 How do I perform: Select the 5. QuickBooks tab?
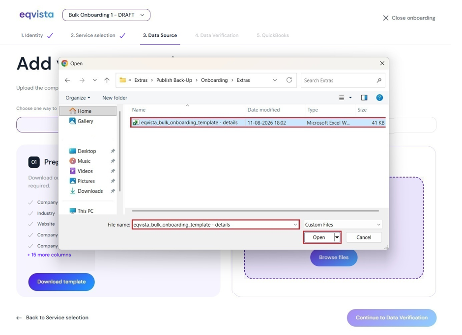pyautogui.click(x=273, y=35)
